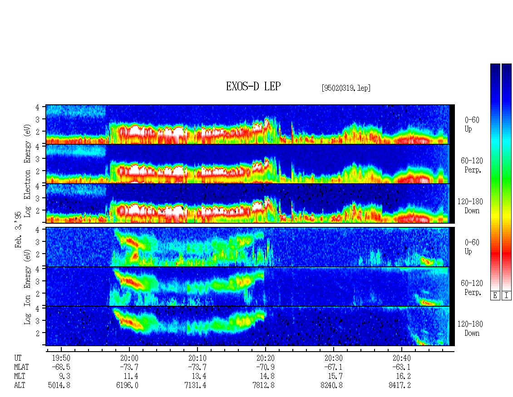Click the EXOS-D LEP plot title
The height and width of the screenshot is (397, 513).
tap(253, 86)
